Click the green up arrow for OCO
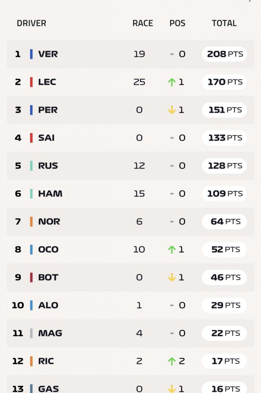261x393 pixels. tap(171, 249)
